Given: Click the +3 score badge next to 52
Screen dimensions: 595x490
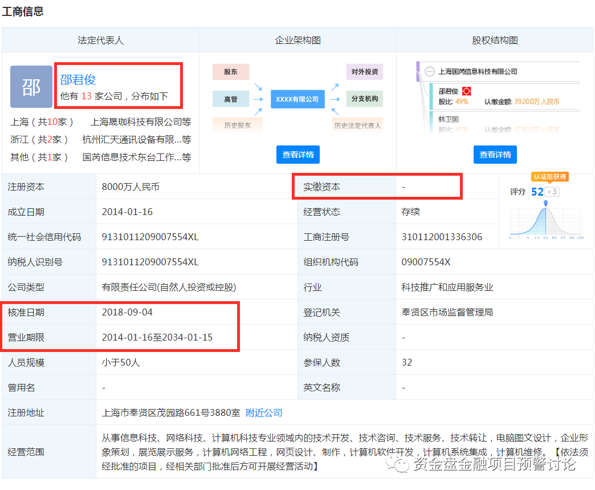Looking at the screenshot, I should (x=552, y=192).
